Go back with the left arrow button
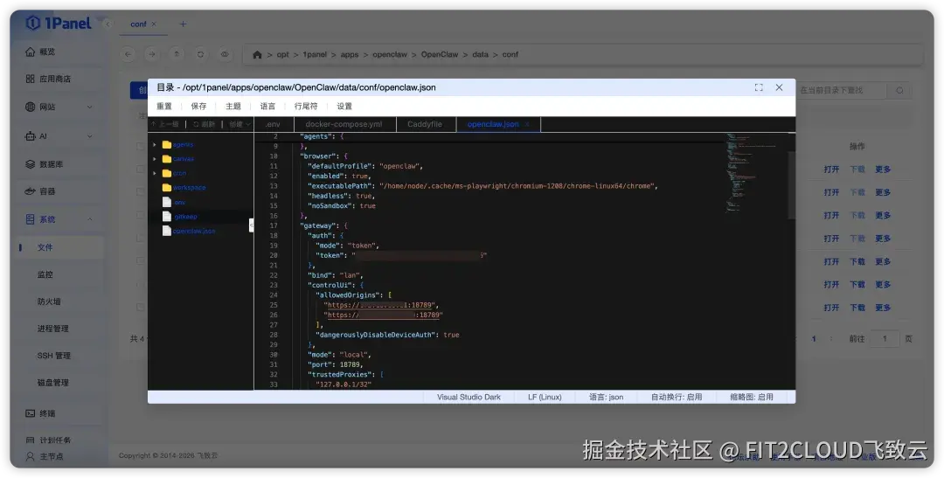This screenshot has width=944, height=478. [x=128, y=54]
